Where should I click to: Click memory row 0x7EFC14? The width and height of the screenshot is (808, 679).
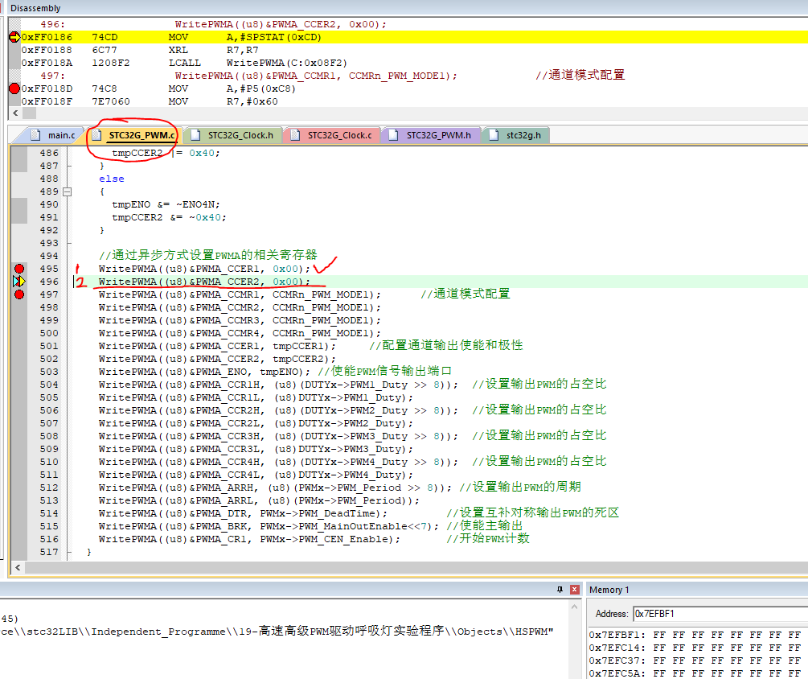(695, 648)
